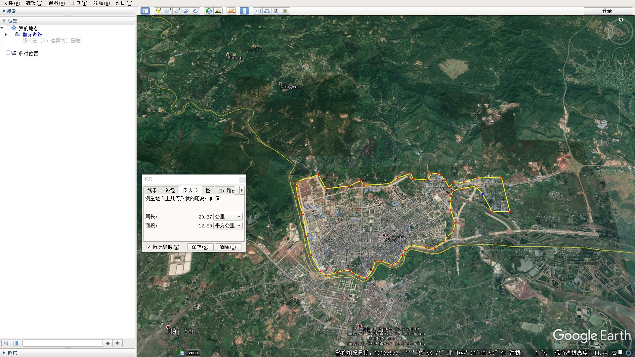Toggle sunlight across the landscape icon

218,11
